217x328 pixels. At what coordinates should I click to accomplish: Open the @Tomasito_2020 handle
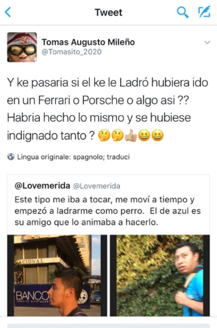point(72,52)
